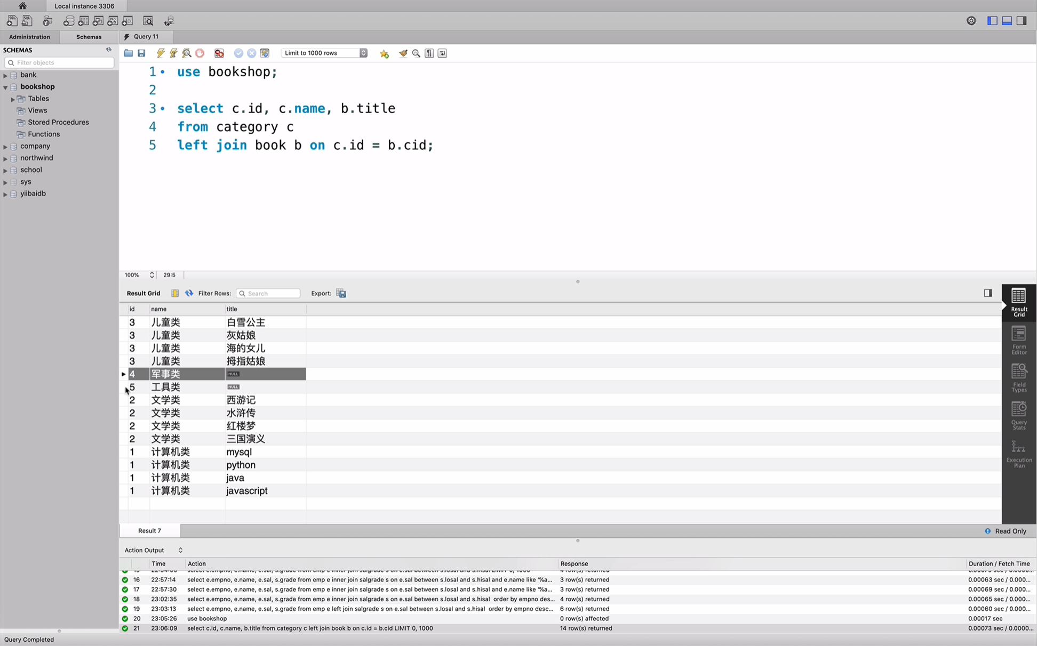Viewport: 1037px width, 646px height.
Task: Expand the bank schema
Action: tap(5, 75)
